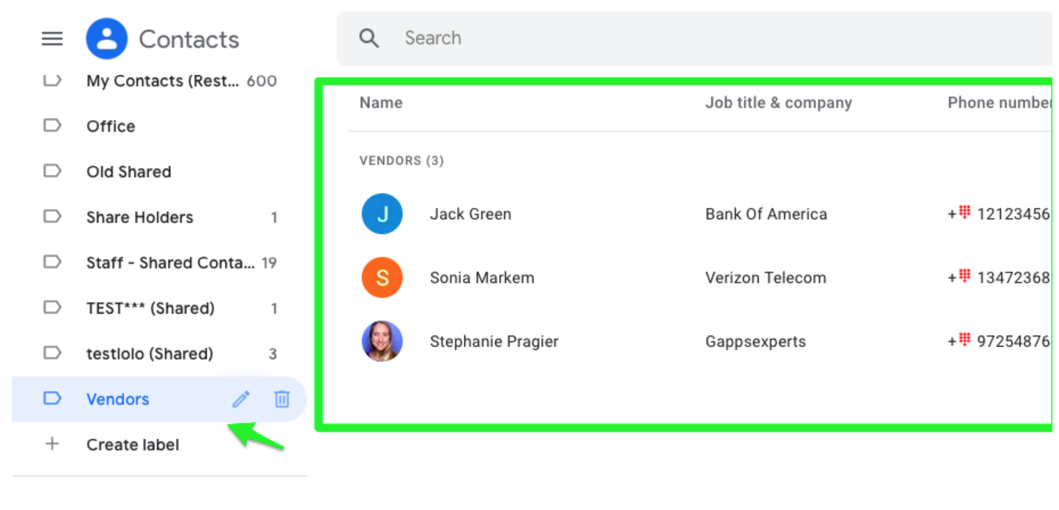Open Jack Green's blue avatar icon
This screenshot has height=510, width=1059.
(382, 214)
